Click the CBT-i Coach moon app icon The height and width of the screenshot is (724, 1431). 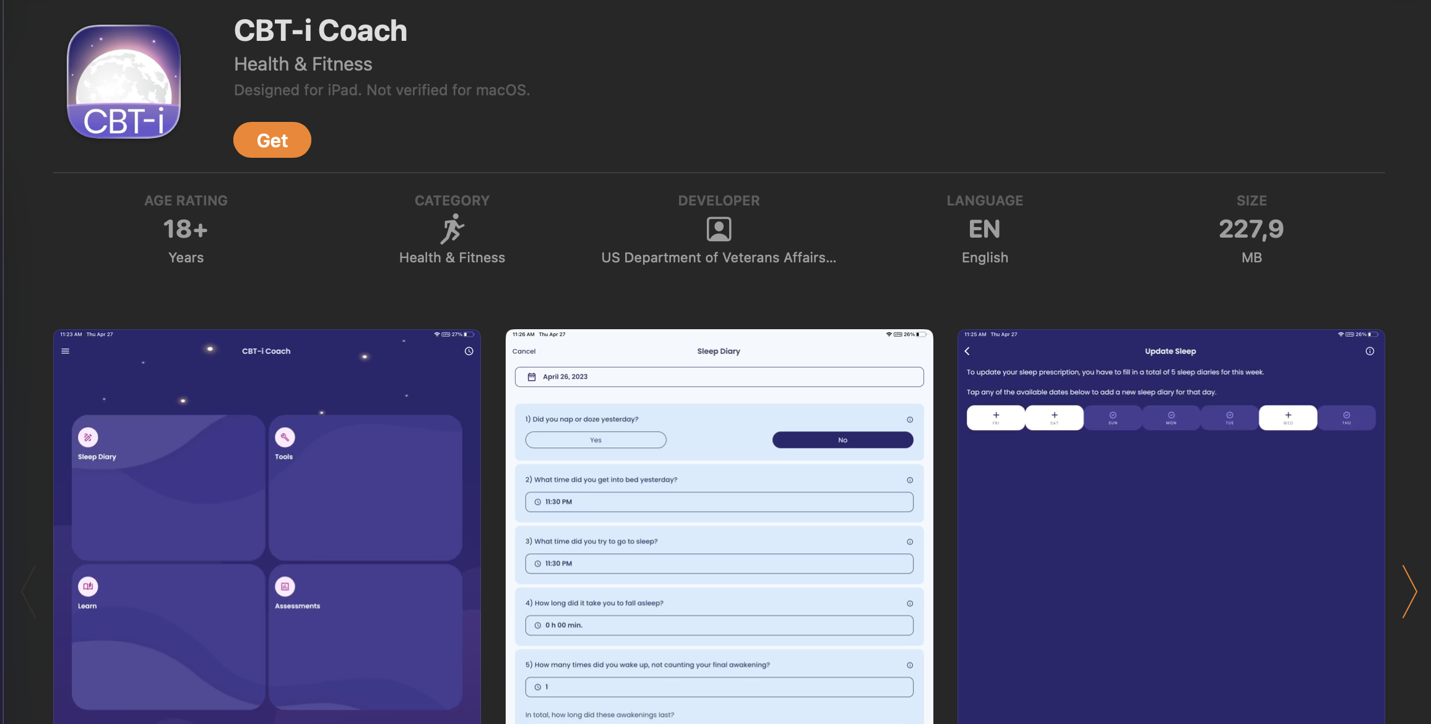124,82
